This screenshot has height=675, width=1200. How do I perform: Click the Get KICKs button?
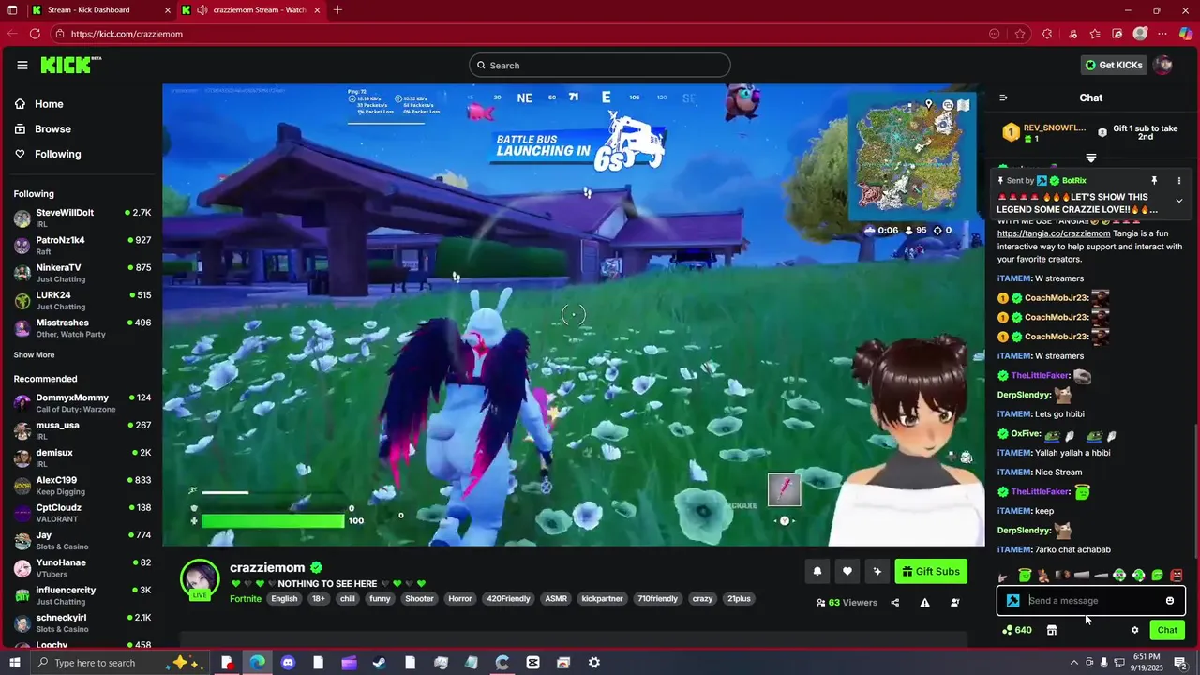pyautogui.click(x=1115, y=65)
